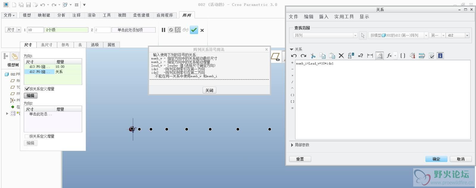Switch to the 模型 ribbon tab

point(27,15)
